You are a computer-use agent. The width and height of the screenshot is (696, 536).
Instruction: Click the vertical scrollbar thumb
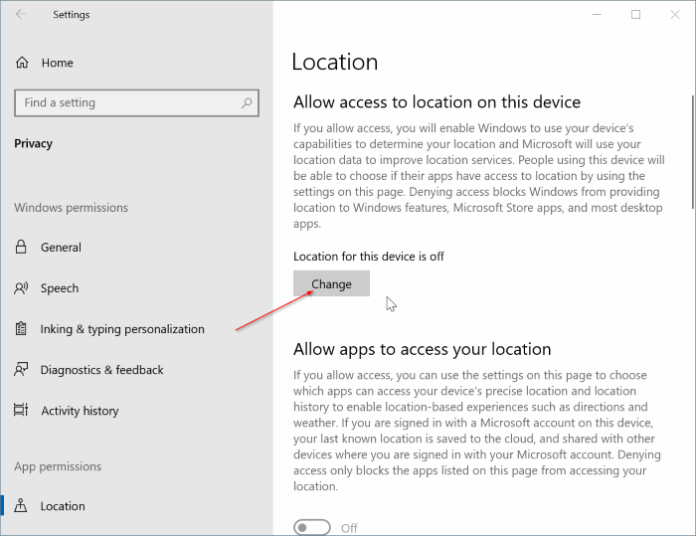coord(693,152)
